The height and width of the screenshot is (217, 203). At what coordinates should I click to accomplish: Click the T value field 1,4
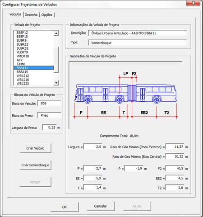tap(93, 188)
